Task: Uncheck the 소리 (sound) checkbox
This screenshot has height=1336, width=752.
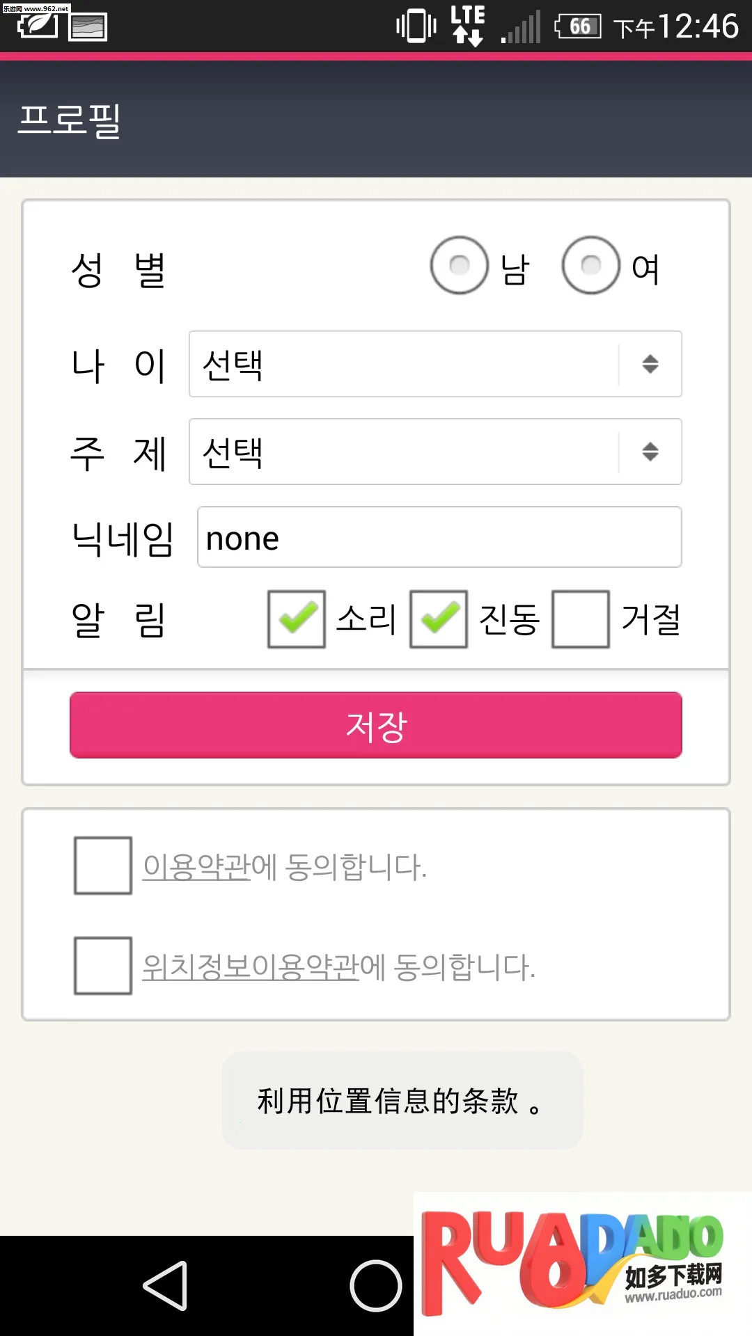Action: (x=297, y=619)
